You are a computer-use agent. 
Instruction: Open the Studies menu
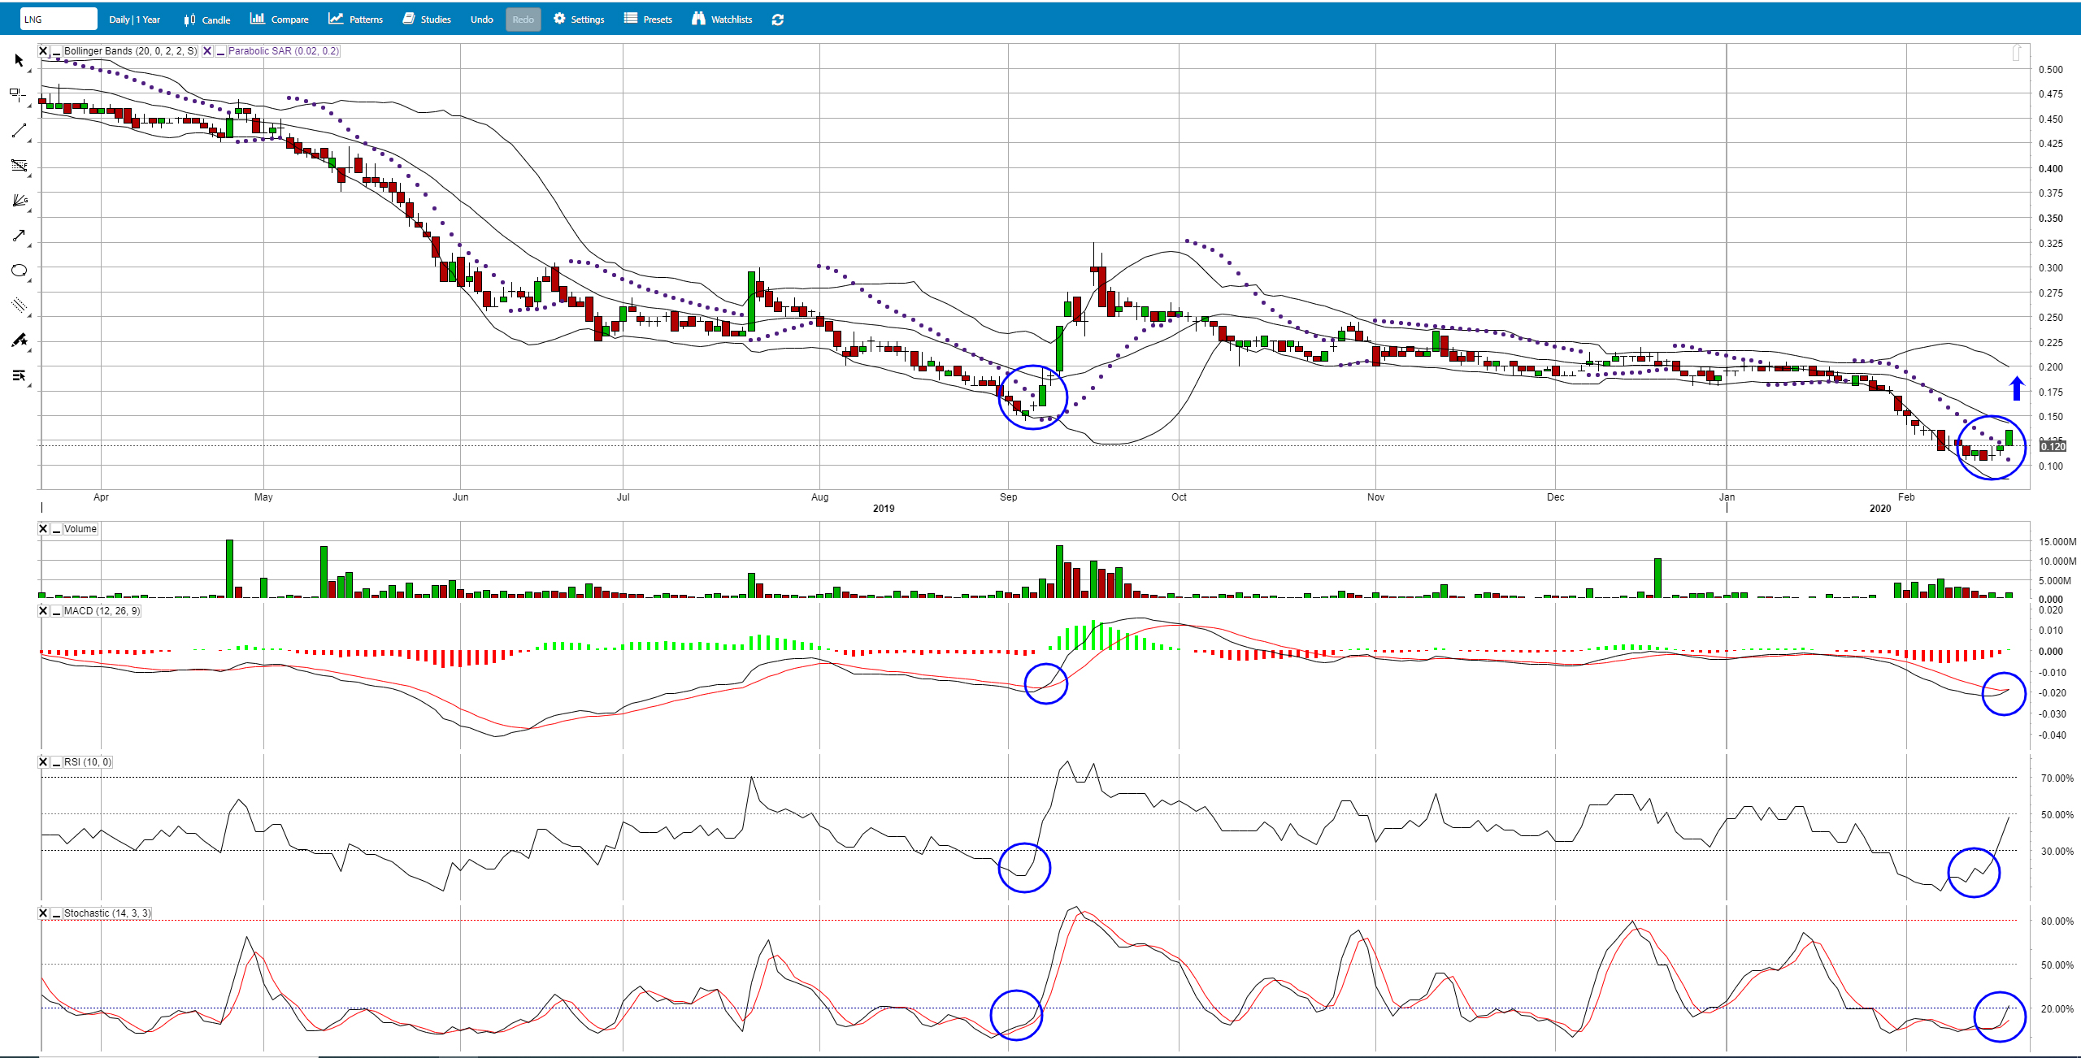(427, 20)
